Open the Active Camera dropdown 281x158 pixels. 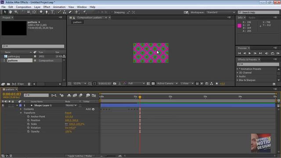click(167, 83)
